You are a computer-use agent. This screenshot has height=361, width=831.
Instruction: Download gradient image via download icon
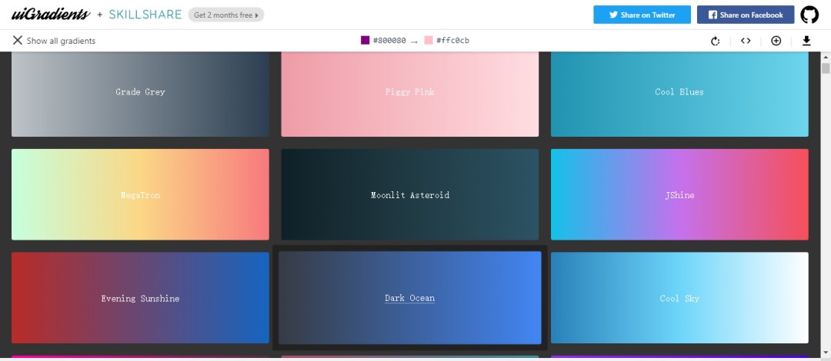tap(806, 41)
